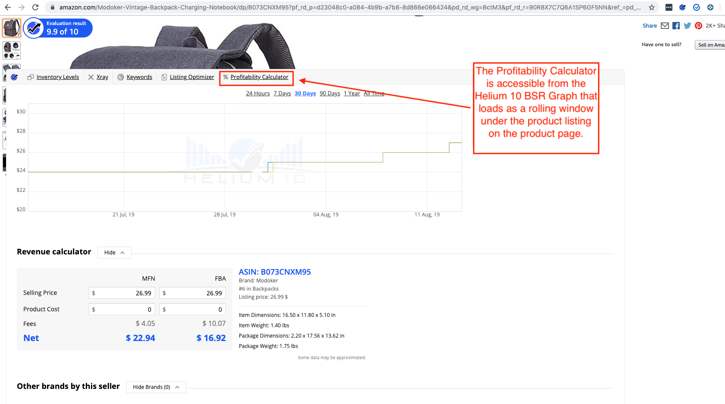Switch the BSR graph to 90 Days
Viewport: 725px width, 404px height.
(329, 93)
